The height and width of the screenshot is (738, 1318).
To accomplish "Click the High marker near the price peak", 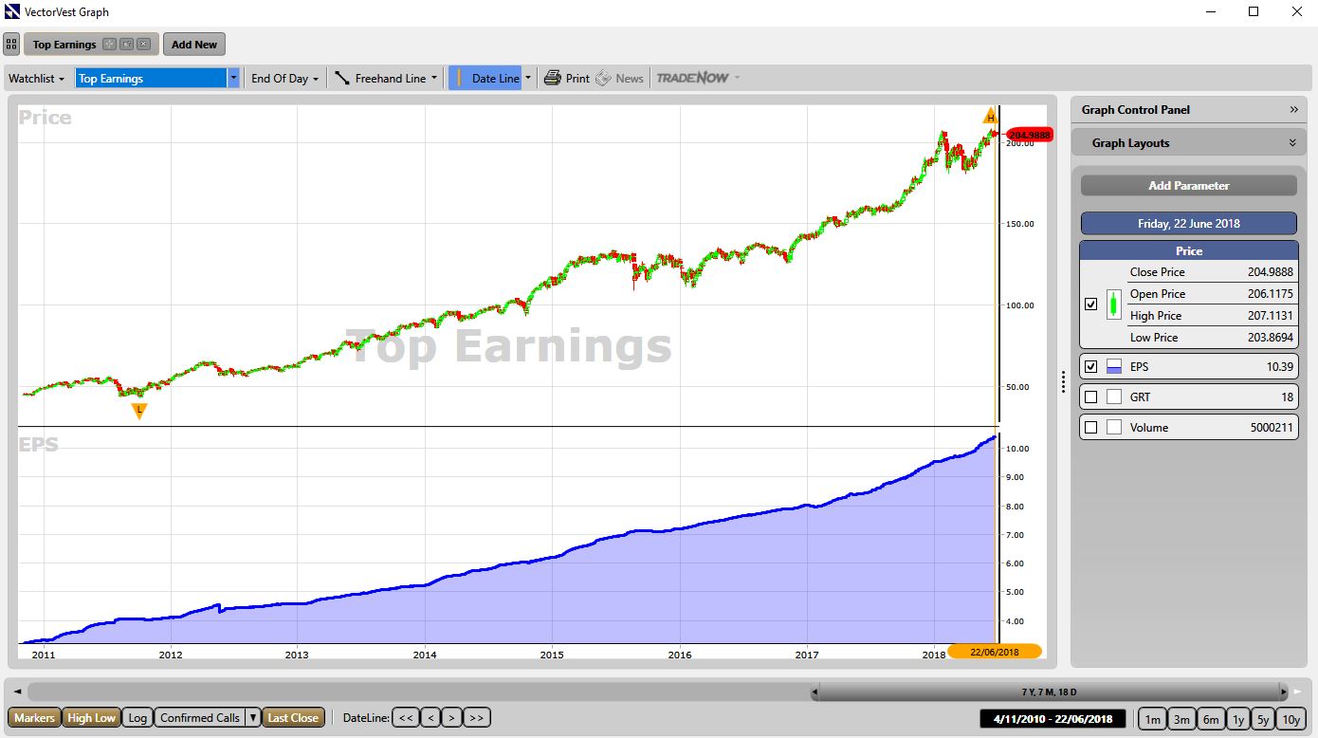I will click(989, 116).
